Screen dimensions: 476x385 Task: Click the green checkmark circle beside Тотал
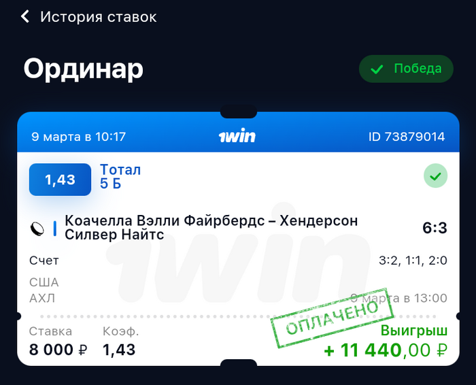click(435, 175)
